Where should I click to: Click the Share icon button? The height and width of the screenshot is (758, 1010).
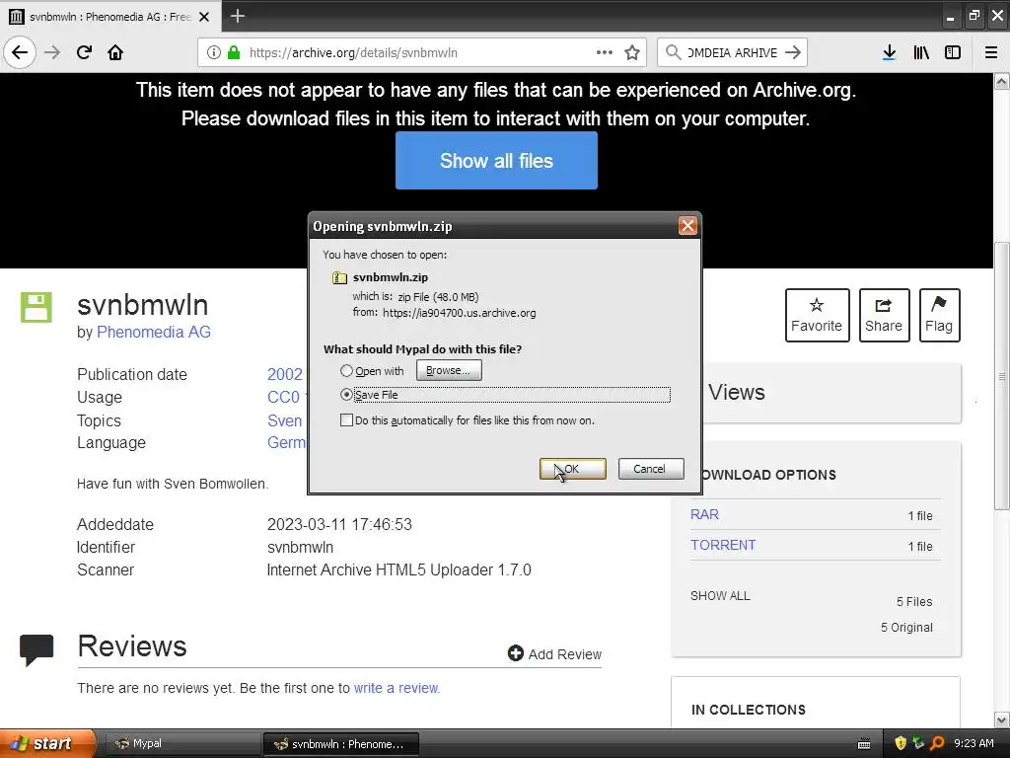click(884, 315)
